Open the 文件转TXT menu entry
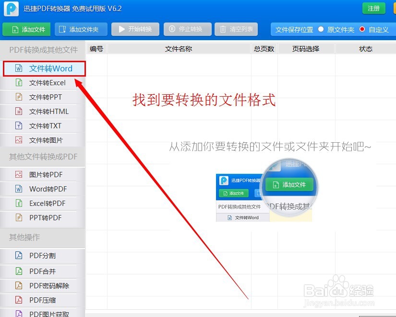This screenshot has width=396, height=317. pyautogui.click(x=42, y=126)
